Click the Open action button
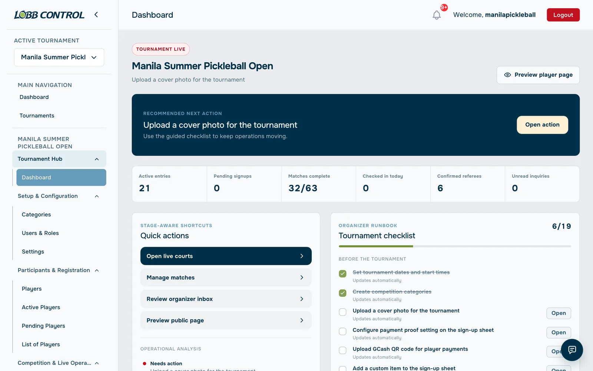This screenshot has width=593, height=371. [x=542, y=125]
